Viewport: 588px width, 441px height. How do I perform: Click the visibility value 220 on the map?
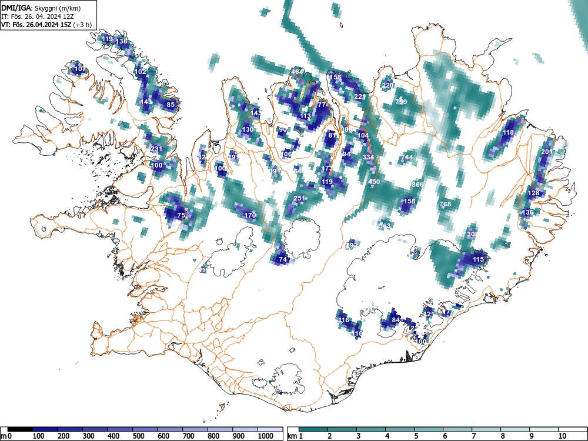(x=387, y=85)
